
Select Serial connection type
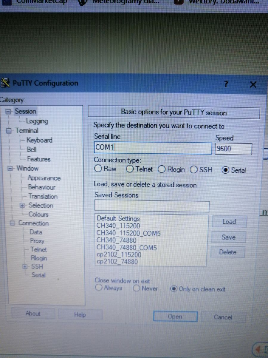(x=225, y=170)
